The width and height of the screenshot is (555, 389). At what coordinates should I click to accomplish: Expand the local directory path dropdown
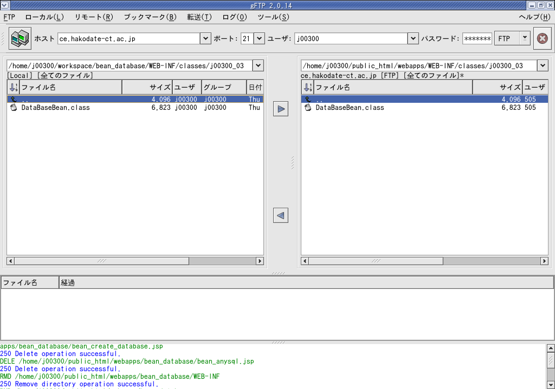[258, 65]
